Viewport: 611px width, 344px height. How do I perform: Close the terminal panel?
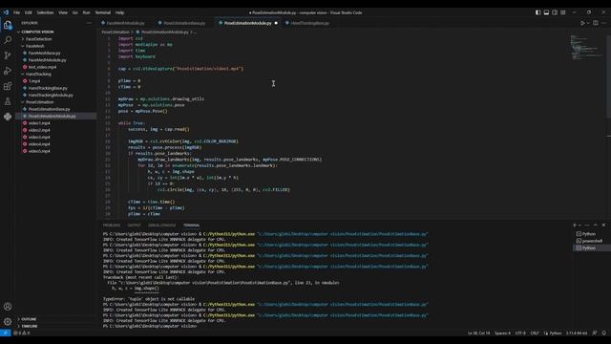click(603, 226)
